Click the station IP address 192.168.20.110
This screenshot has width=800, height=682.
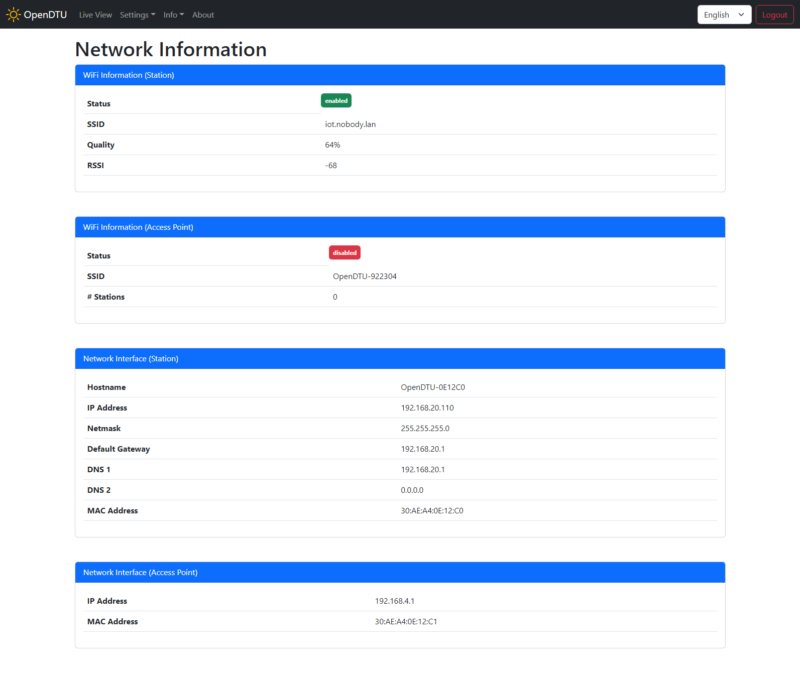click(x=427, y=408)
